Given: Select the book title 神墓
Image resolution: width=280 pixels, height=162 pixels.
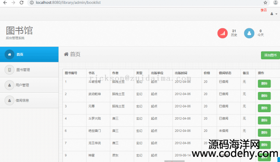Looking at the screenshot, I should 91,156.
